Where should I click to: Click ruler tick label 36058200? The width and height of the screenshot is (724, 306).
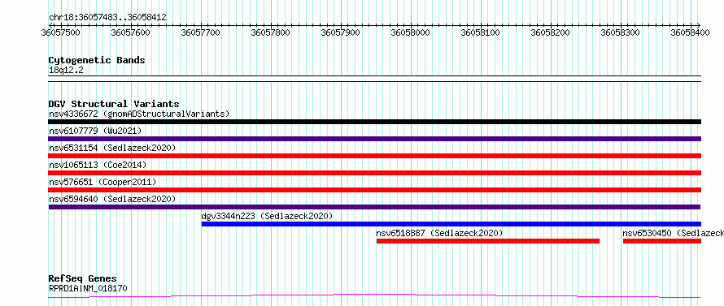click(551, 32)
